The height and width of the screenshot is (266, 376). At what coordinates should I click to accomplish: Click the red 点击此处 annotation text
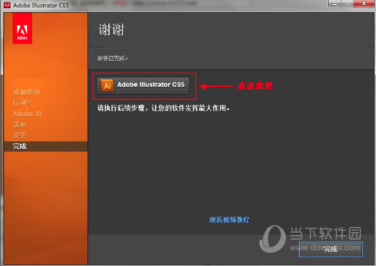pos(255,86)
